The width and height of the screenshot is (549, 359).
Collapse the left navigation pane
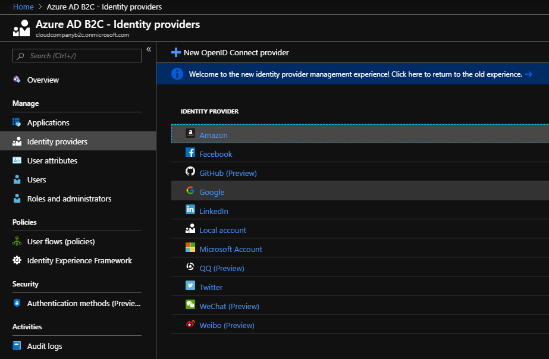tap(149, 50)
